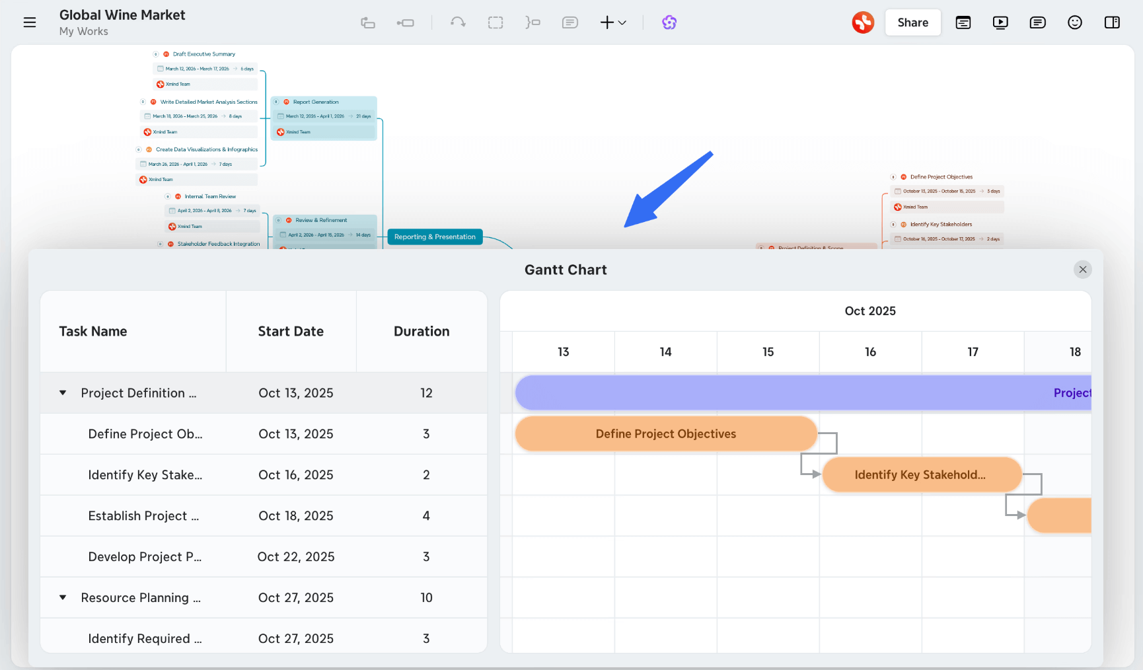Open the insert options dropdown arrow

[622, 23]
